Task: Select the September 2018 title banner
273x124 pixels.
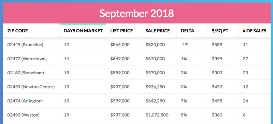Action: 137,13
